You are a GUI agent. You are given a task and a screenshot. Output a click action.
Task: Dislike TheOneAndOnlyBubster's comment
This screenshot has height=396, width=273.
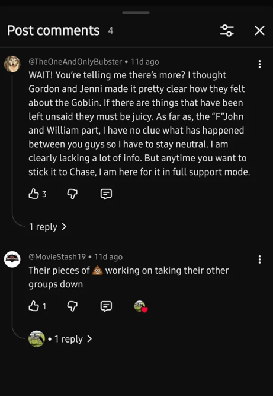pyautogui.click(x=72, y=194)
